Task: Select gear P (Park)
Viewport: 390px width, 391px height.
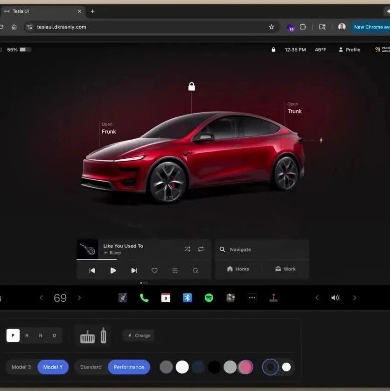Action: click(x=13, y=335)
